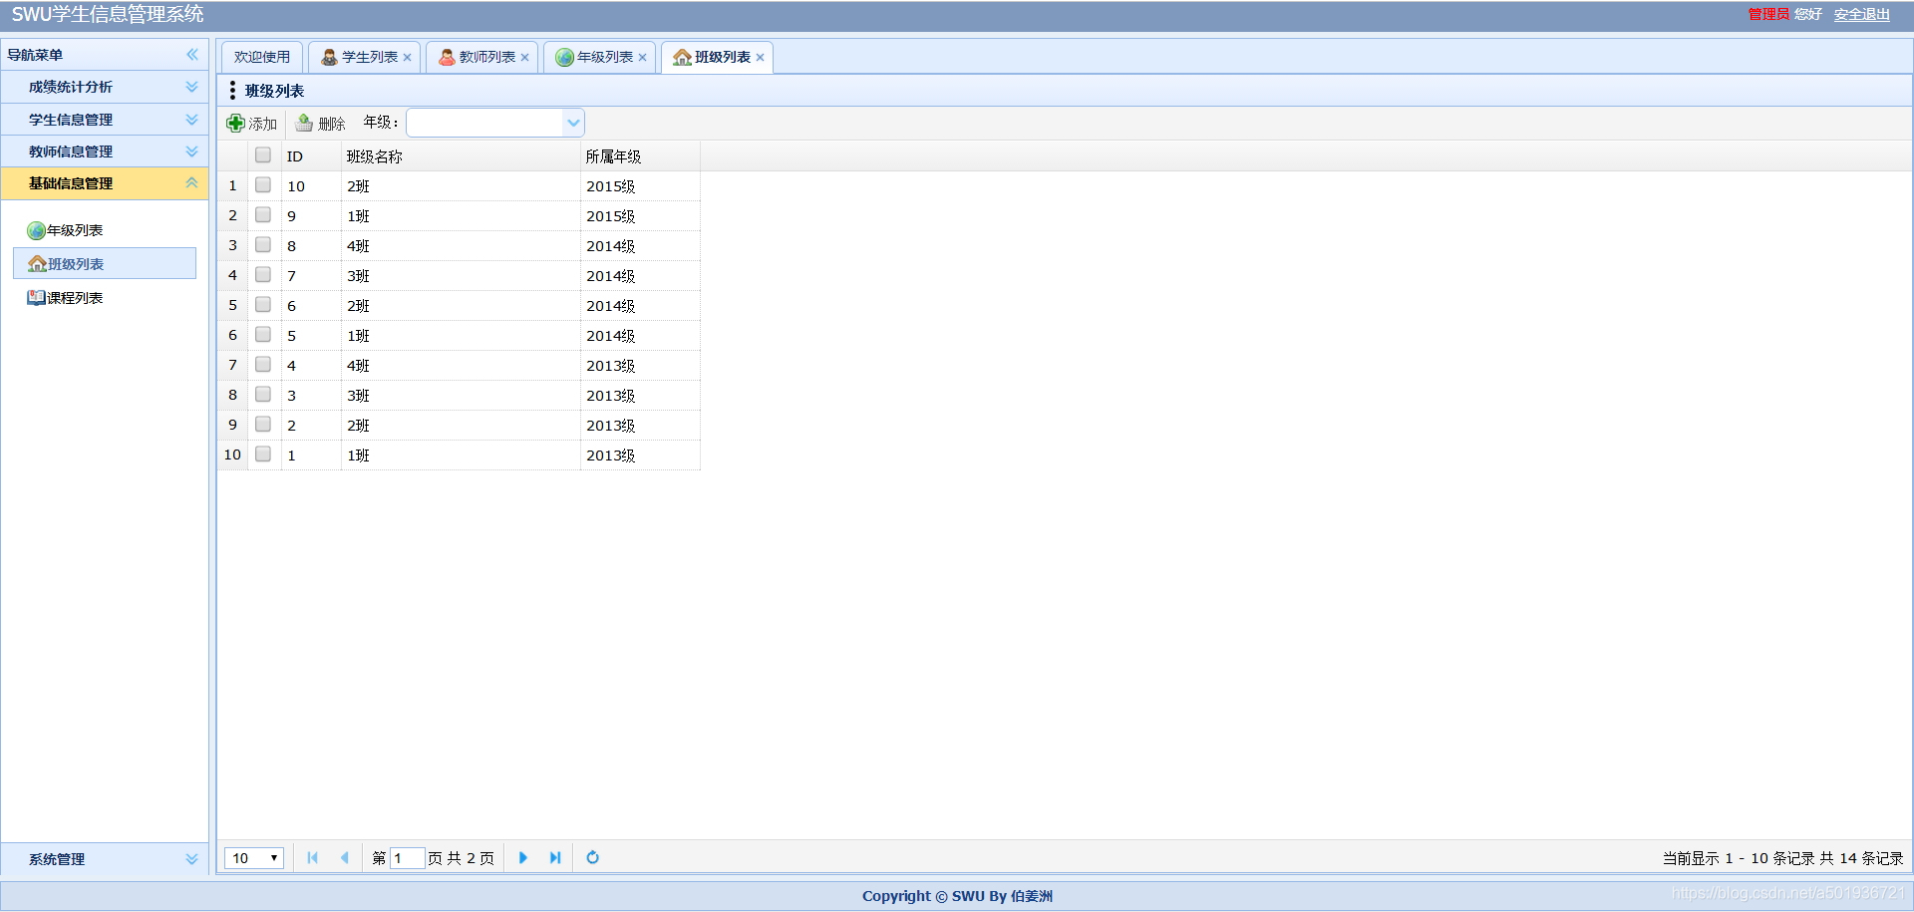Go to previous page arrow

tap(345, 857)
